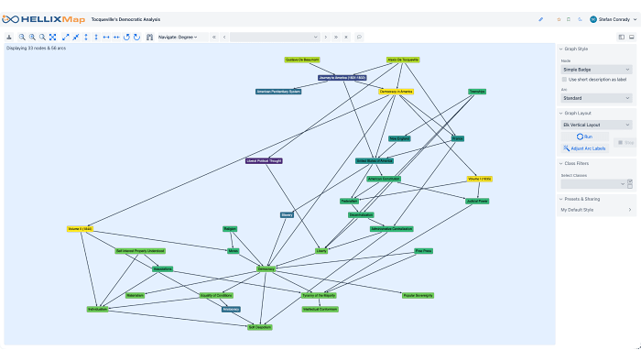Viewport: 641px width, 361px height.
Task: Click the stretch vertically arrows icon
Action: (86, 38)
